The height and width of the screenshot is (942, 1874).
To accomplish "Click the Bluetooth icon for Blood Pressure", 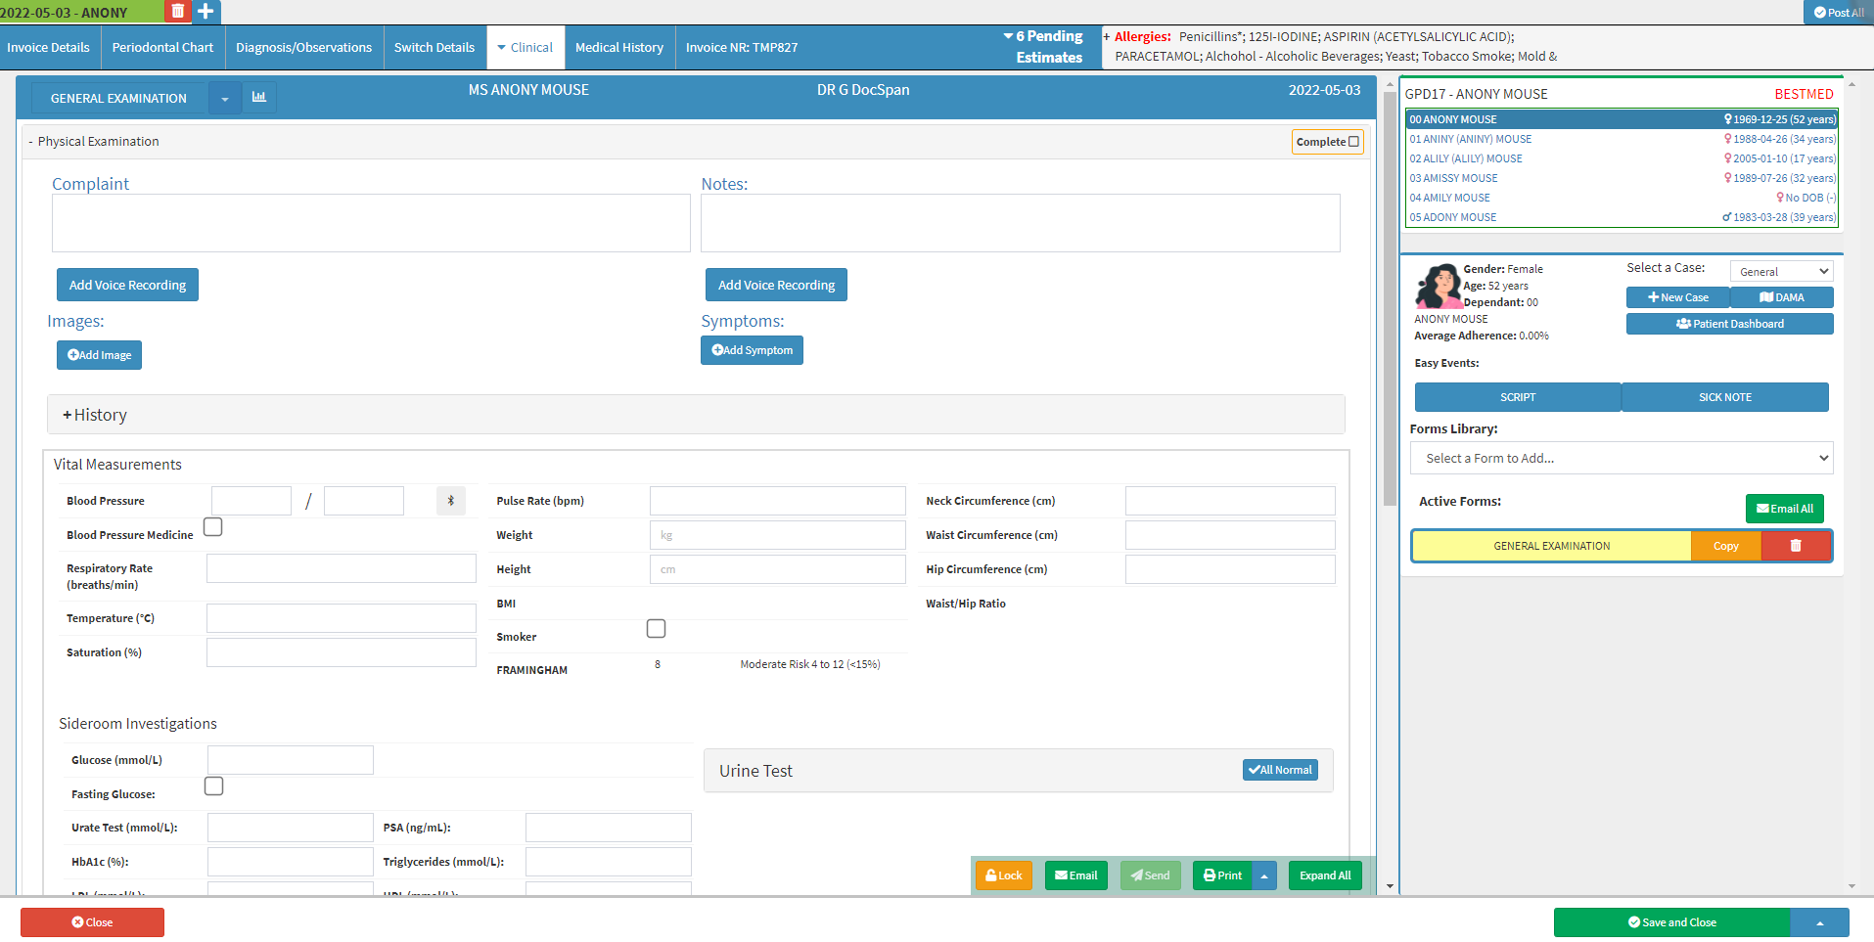I will [450, 501].
